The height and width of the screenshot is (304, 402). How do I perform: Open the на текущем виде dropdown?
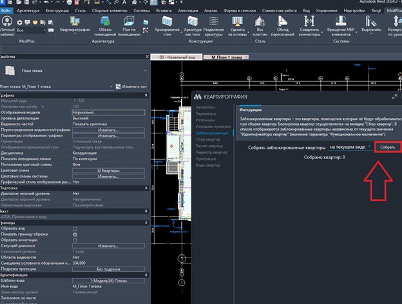coord(350,147)
